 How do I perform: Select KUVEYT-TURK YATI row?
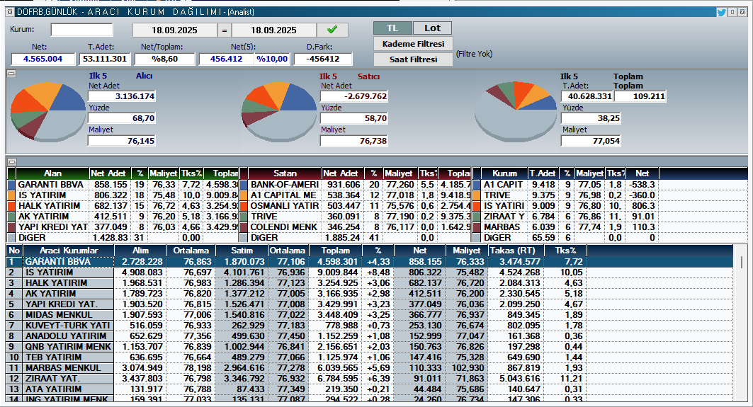[x=369, y=326]
